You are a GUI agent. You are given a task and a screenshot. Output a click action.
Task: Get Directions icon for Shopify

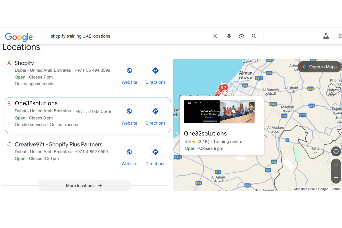[x=155, y=71]
